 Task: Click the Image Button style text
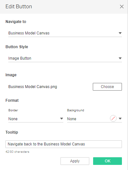pos(20,58)
